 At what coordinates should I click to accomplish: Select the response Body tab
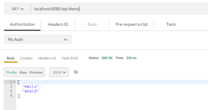click(x=11, y=58)
